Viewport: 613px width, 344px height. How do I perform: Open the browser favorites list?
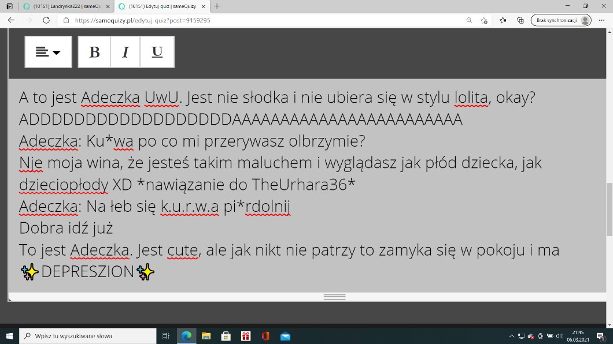pyautogui.click(x=503, y=20)
